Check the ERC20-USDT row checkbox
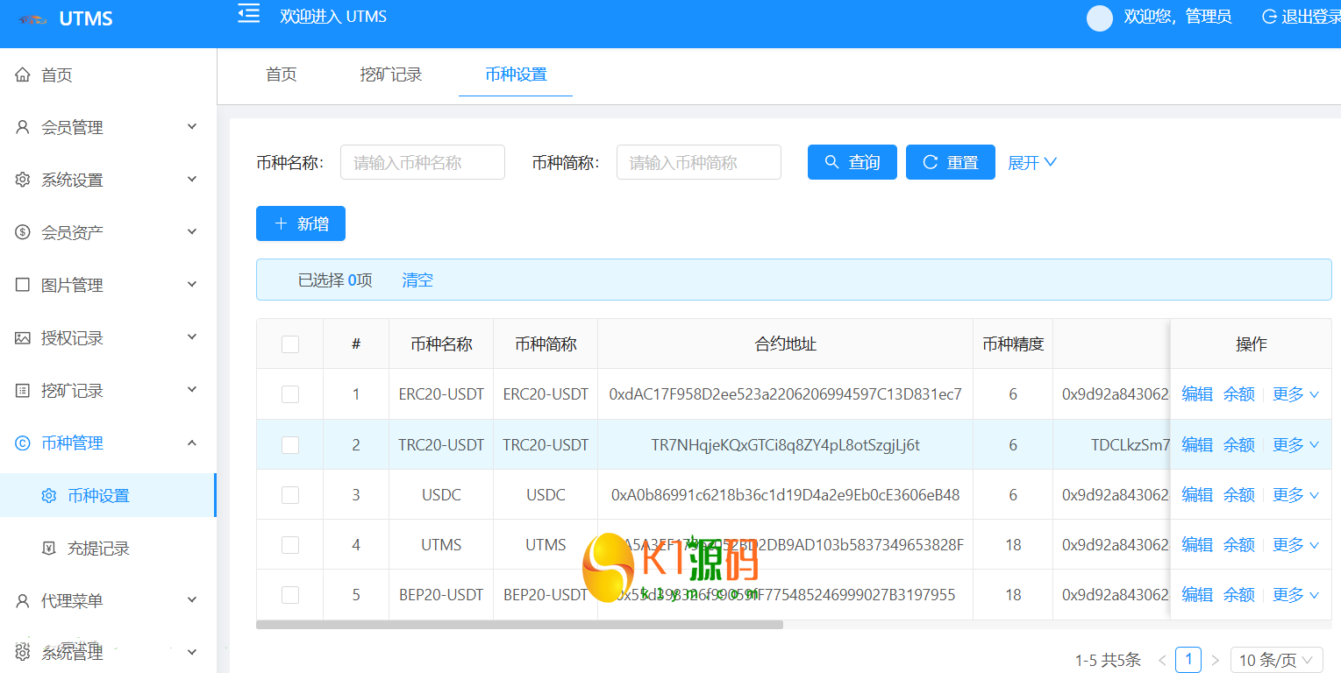 tap(290, 394)
